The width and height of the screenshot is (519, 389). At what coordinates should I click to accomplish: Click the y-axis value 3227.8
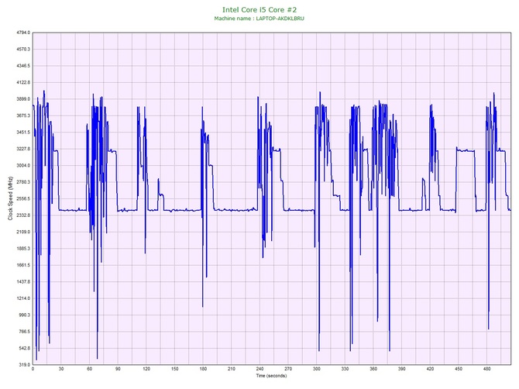coord(23,149)
